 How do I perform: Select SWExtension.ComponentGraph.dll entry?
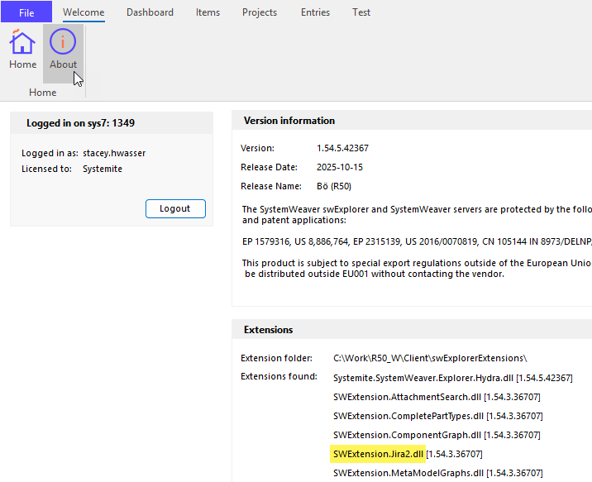click(x=437, y=435)
